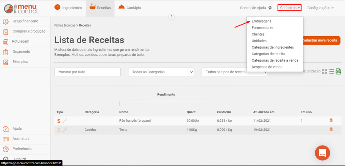Open Todos os tipos de receita dropdown
Screen dimensions: 345x166
pos(235,72)
